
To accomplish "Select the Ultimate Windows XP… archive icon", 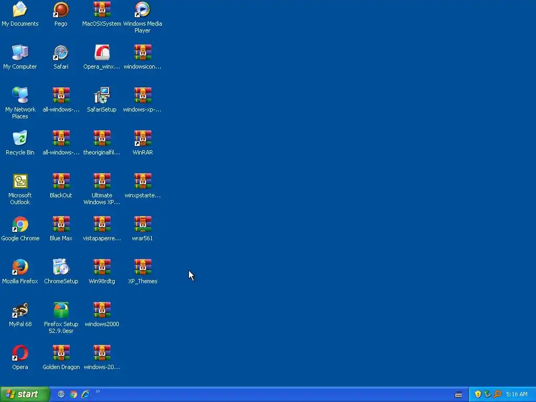I will (x=102, y=181).
